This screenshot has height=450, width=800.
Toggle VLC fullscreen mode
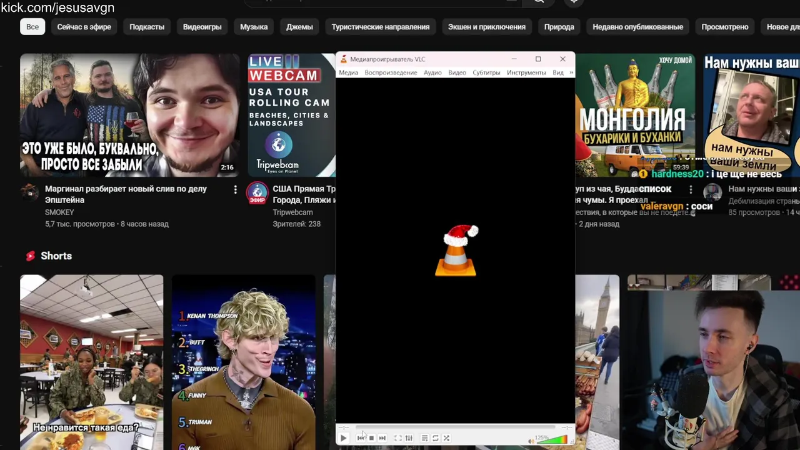[x=397, y=438]
